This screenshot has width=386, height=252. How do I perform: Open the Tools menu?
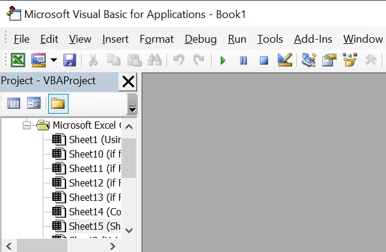pyautogui.click(x=270, y=39)
